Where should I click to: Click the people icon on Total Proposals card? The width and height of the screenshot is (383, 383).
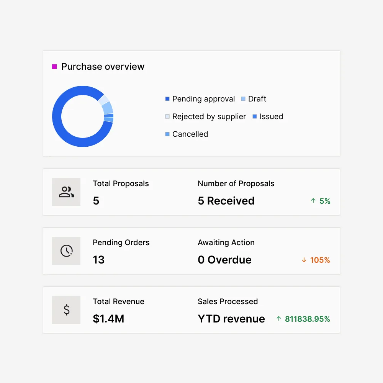[66, 192]
